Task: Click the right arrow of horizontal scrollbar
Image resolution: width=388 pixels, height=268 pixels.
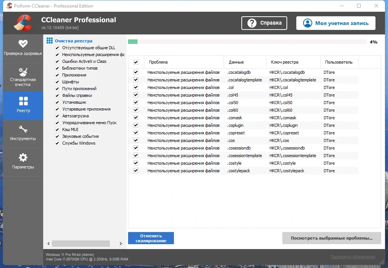Action: [x=121, y=243]
